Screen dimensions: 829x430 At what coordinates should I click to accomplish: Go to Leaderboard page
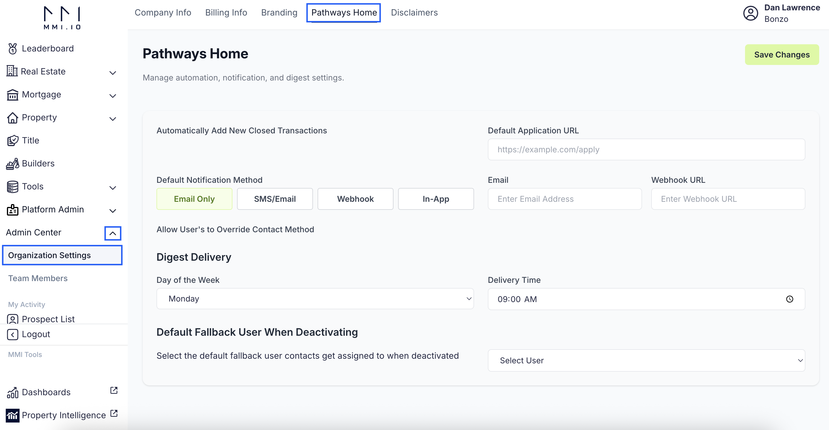(48, 49)
